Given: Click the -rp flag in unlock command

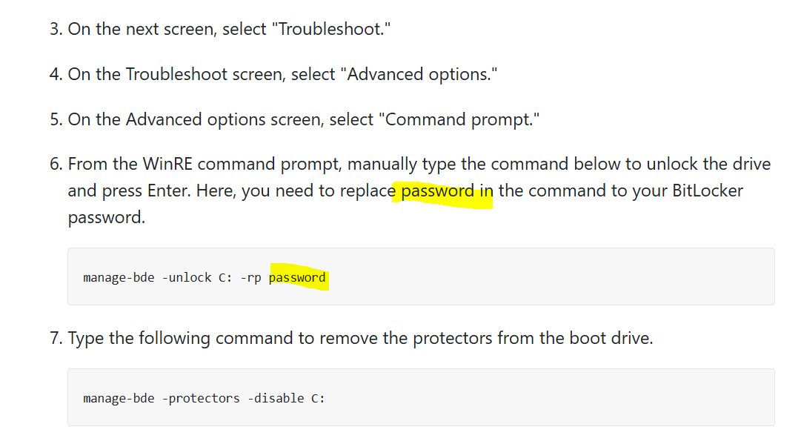Looking at the screenshot, I should pyautogui.click(x=251, y=278).
